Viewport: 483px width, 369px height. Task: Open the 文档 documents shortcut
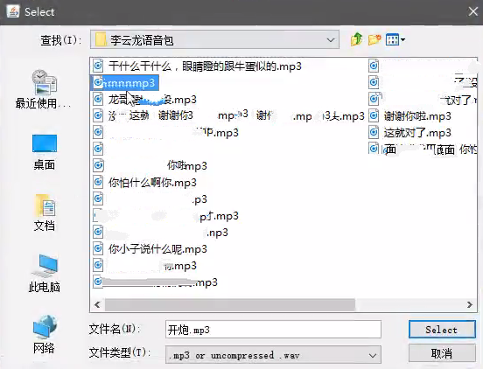click(45, 212)
